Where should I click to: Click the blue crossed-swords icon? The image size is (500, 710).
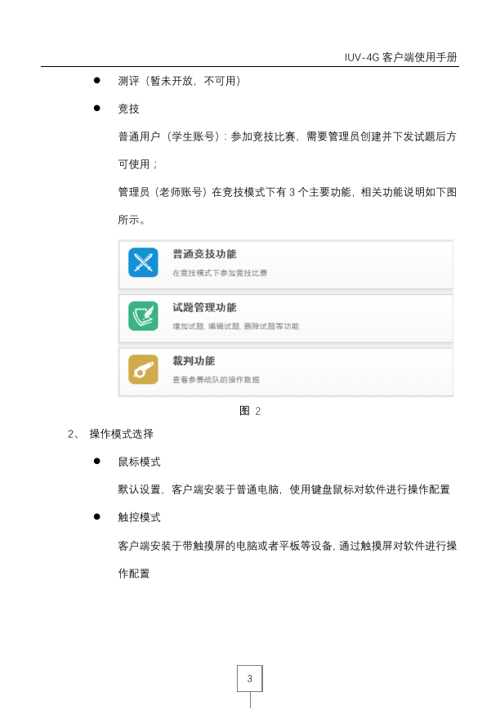(143, 262)
